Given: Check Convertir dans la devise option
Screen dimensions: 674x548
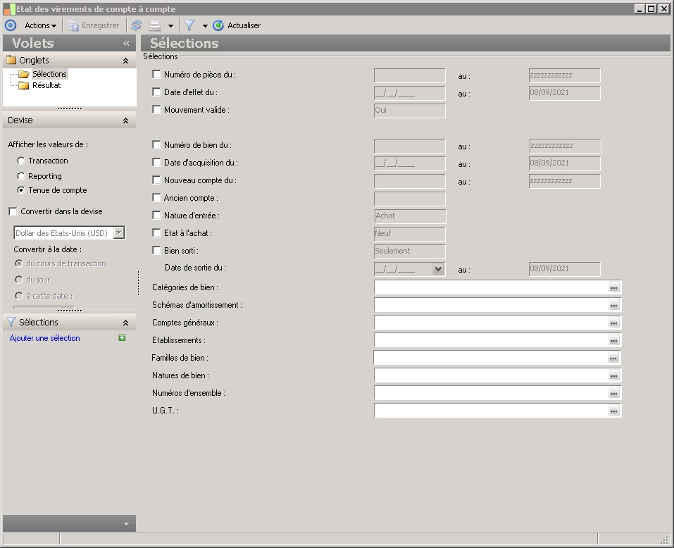Looking at the screenshot, I should click(x=13, y=211).
